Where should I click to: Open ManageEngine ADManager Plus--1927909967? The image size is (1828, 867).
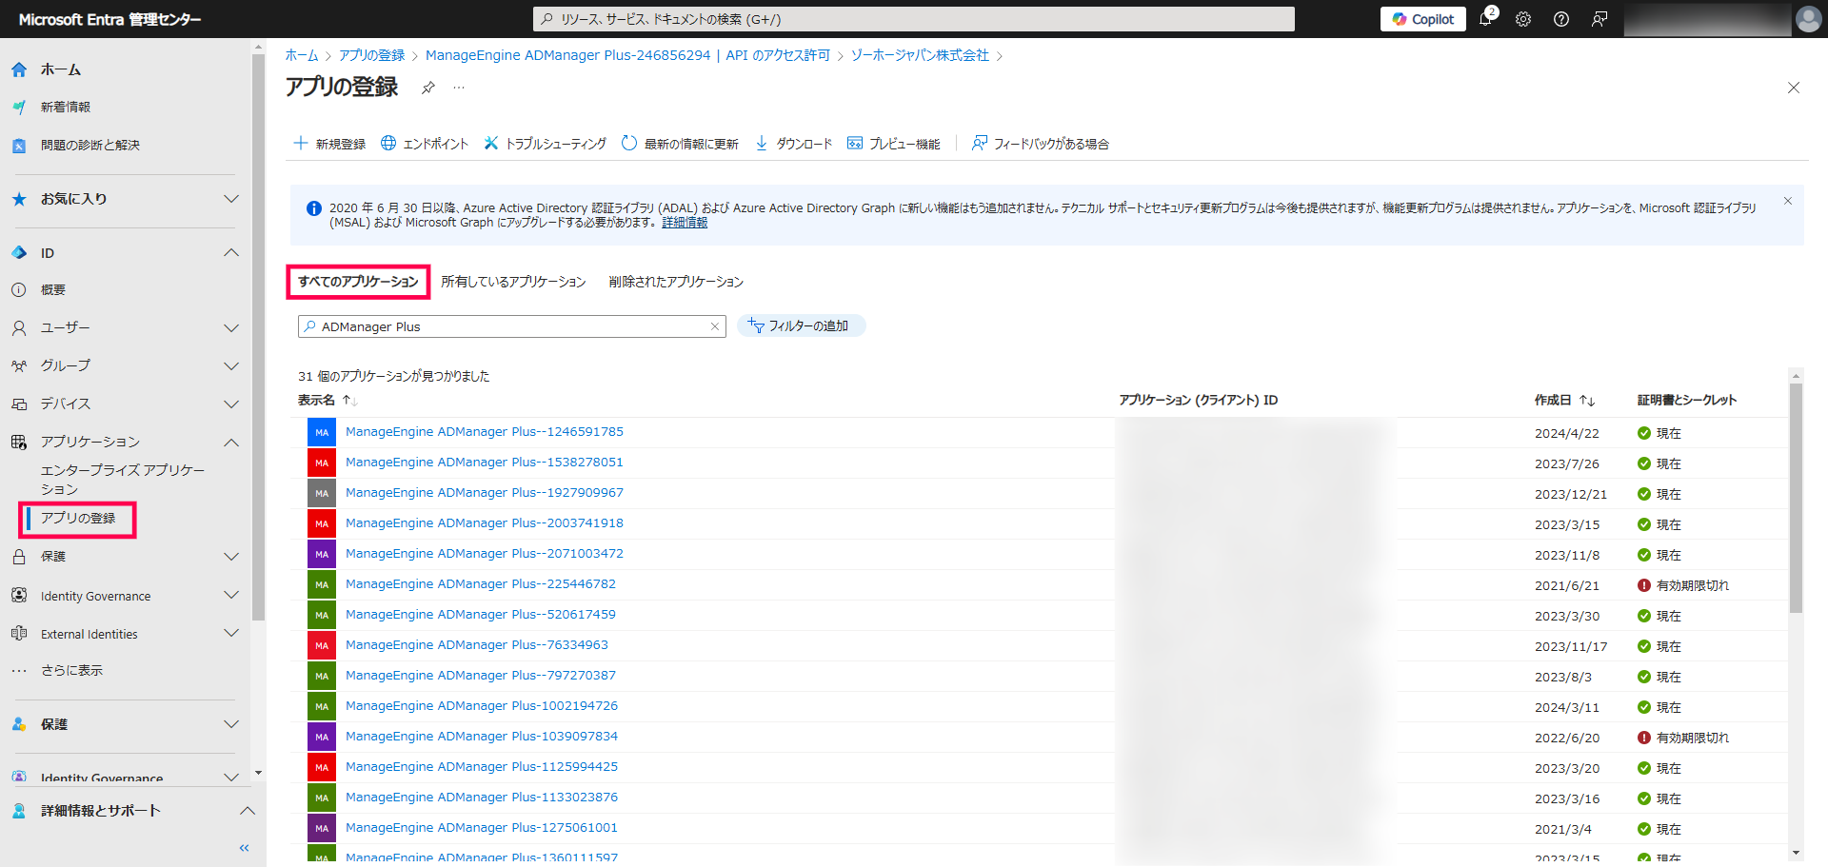point(485,493)
